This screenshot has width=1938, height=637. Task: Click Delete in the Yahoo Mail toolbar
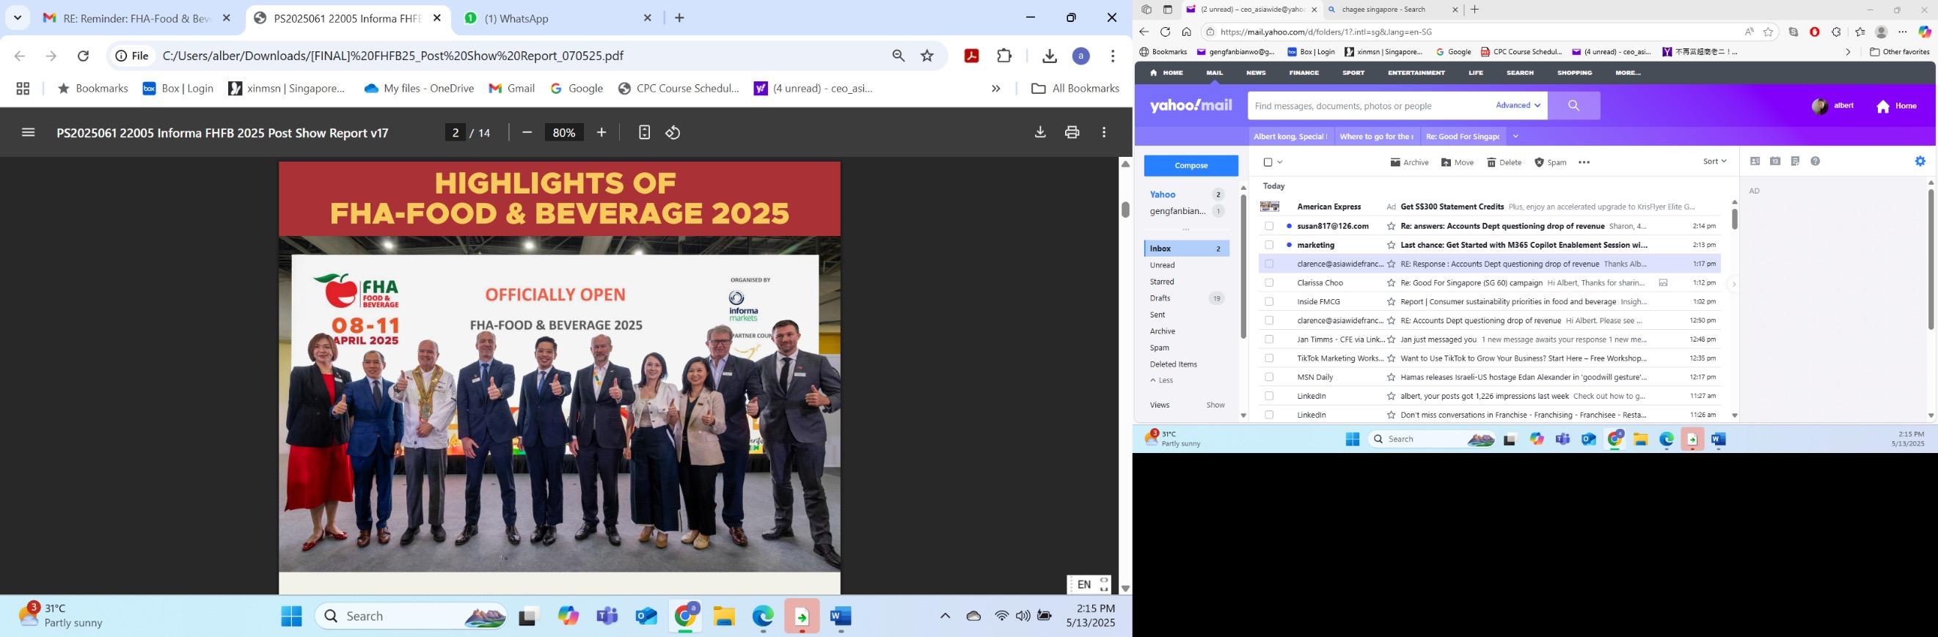[1504, 163]
